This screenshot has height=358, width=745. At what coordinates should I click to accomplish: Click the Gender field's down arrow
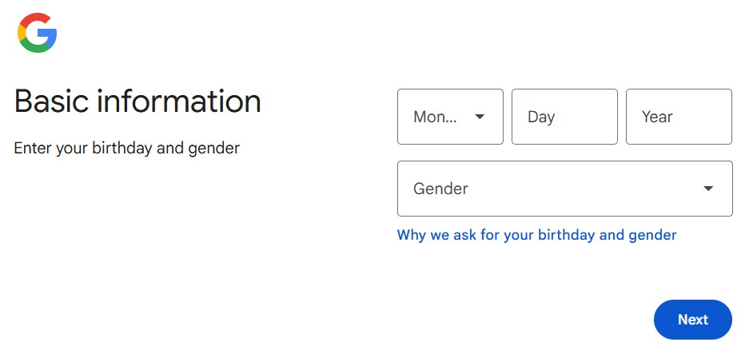[x=708, y=189]
